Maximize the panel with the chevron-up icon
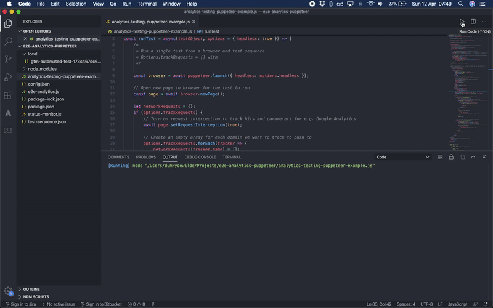This screenshot has width=493, height=308. [x=472, y=157]
